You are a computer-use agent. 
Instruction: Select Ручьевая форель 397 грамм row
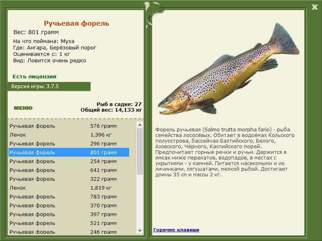click(x=69, y=214)
